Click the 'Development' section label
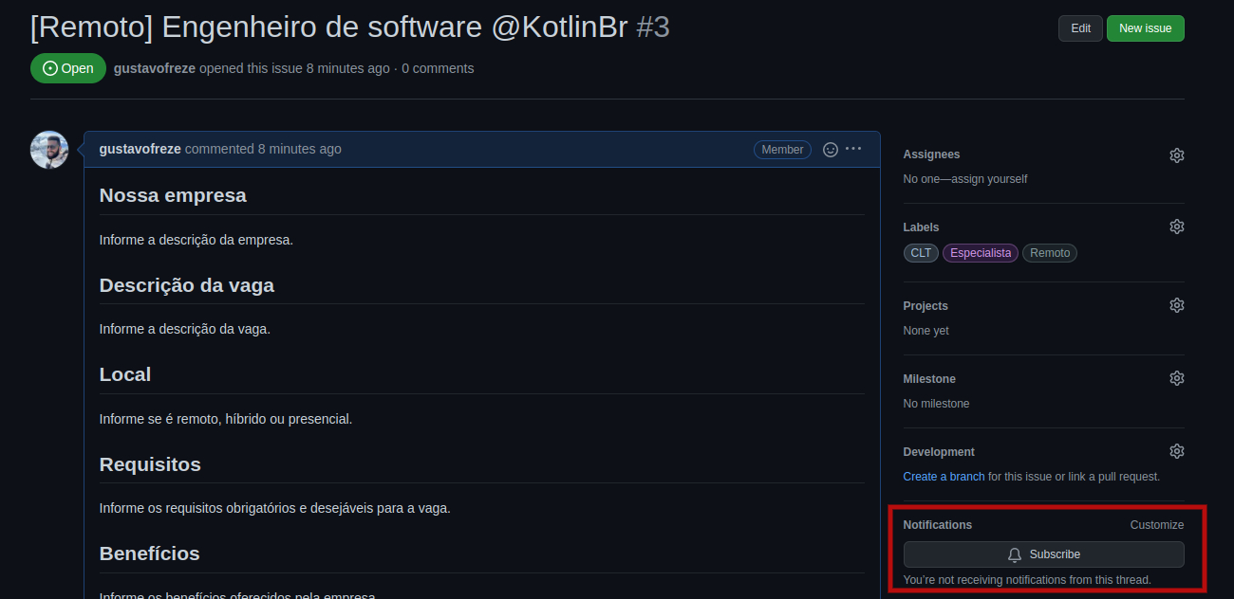 pos(939,452)
